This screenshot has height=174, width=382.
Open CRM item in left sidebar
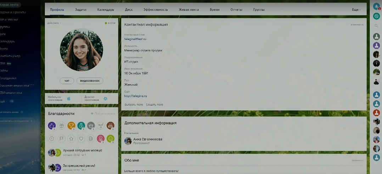[x=2, y=63]
